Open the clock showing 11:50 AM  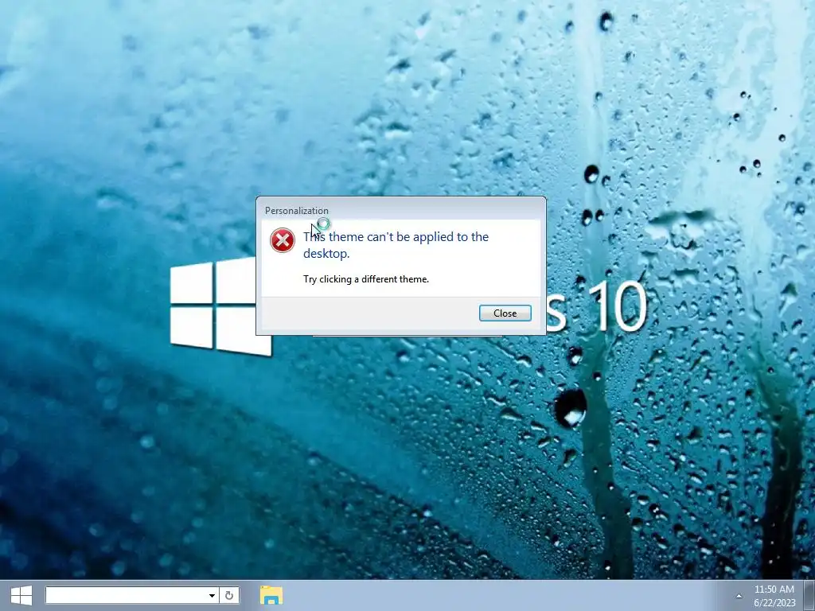coord(774,596)
